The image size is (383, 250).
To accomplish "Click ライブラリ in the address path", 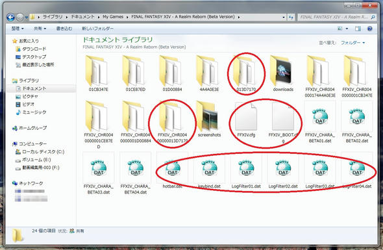I will [53, 17].
